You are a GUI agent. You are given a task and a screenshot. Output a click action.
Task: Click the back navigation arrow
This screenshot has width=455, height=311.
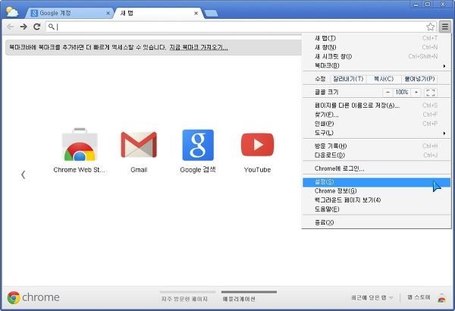click(x=11, y=27)
